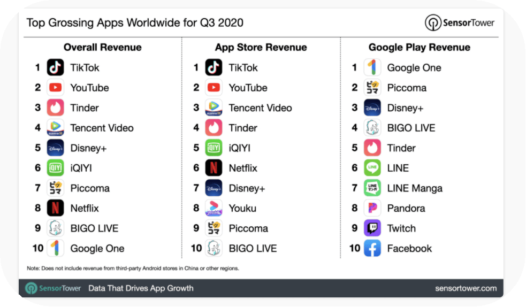Click the Google Play Revenue column heading
Screen dimensions: 526x307
pyautogui.click(x=420, y=47)
